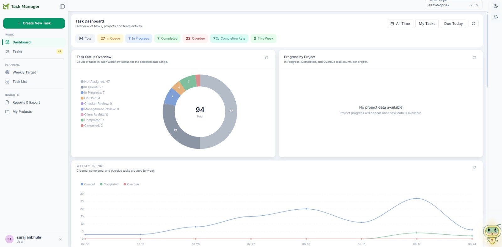The width and height of the screenshot is (502, 247).
Task: Toggle My Tasks filter
Action: (427, 24)
